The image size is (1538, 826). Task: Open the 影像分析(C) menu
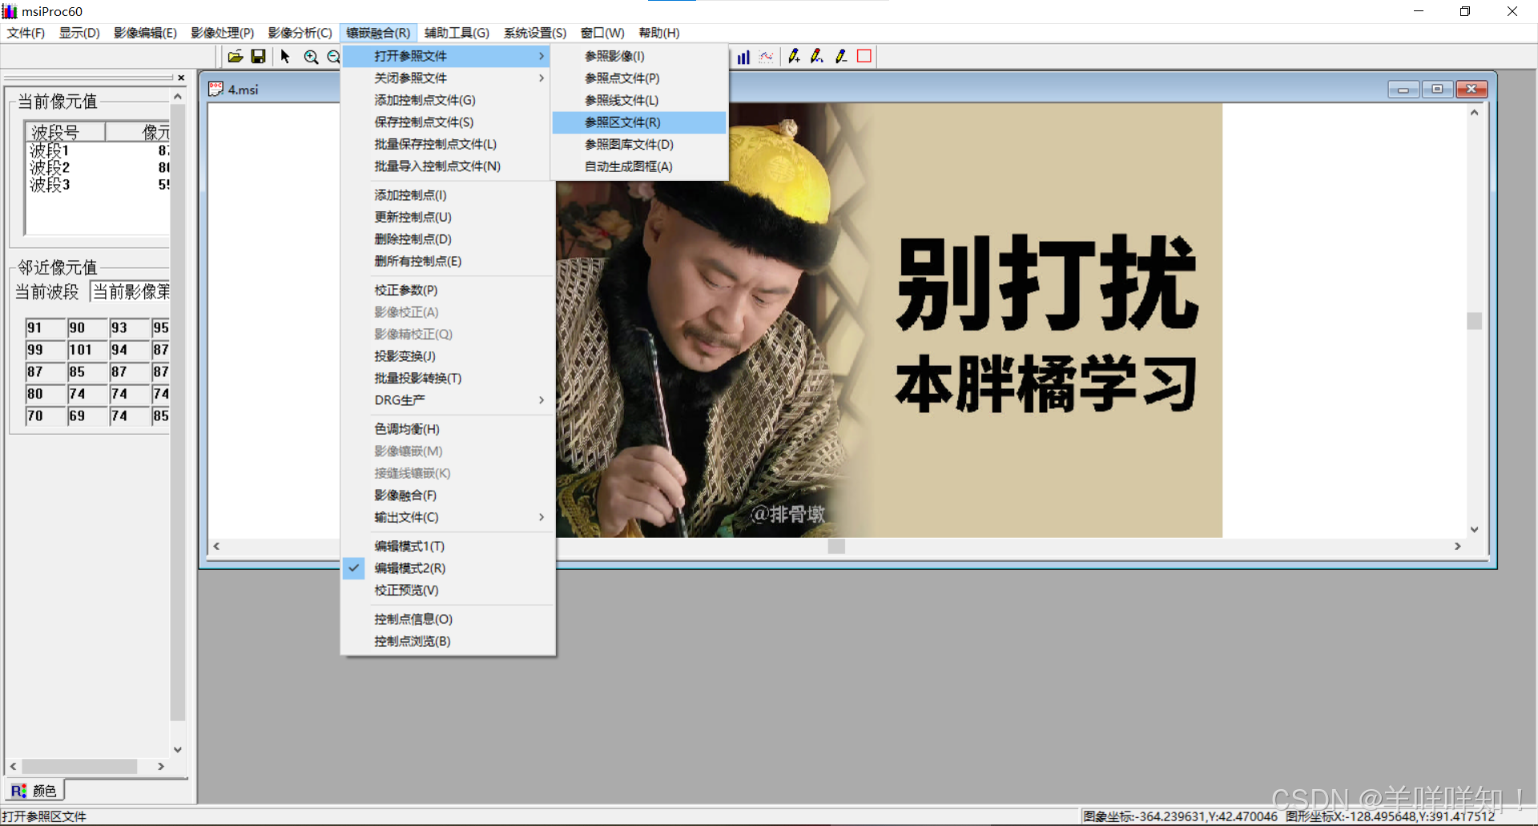pos(300,33)
